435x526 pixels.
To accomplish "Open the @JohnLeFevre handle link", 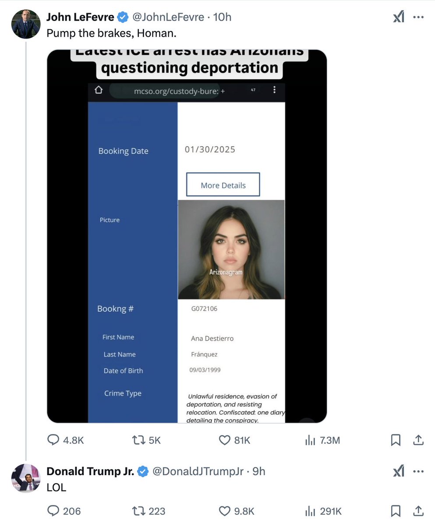I will coord(168,17).
